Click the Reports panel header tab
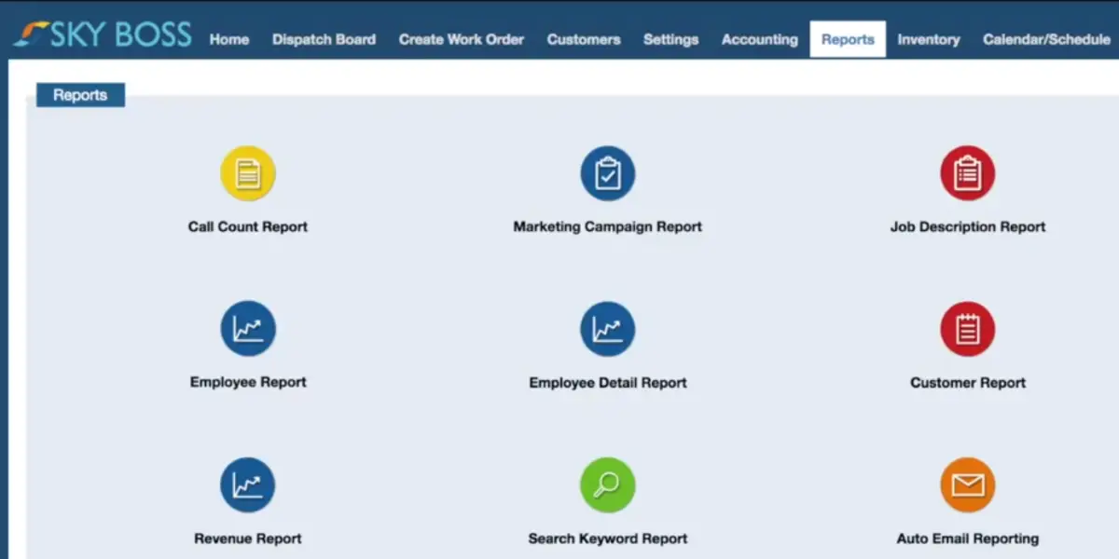 pos(80,95)
